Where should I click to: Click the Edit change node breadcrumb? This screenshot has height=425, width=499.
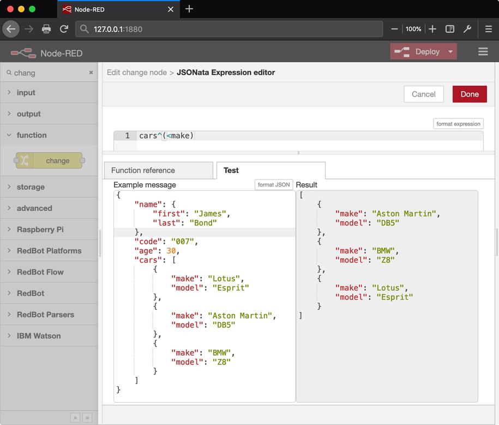point(137,72)
